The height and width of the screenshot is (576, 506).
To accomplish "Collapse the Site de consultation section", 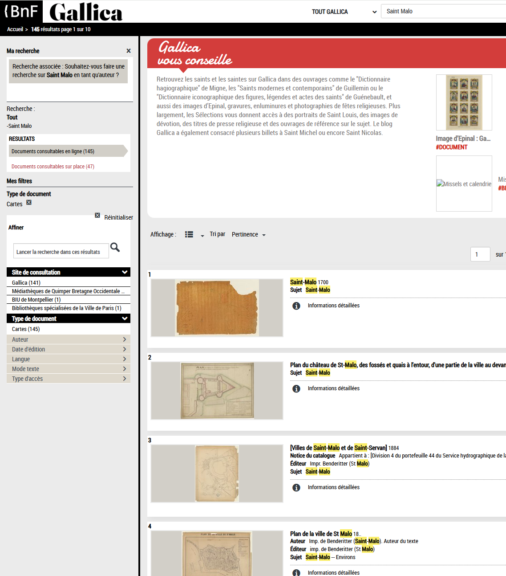I will pyautogui.click(x=69, y=272).
